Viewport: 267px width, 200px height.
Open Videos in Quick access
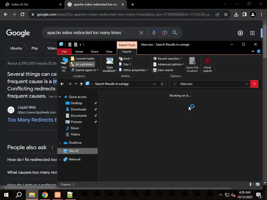75,134
